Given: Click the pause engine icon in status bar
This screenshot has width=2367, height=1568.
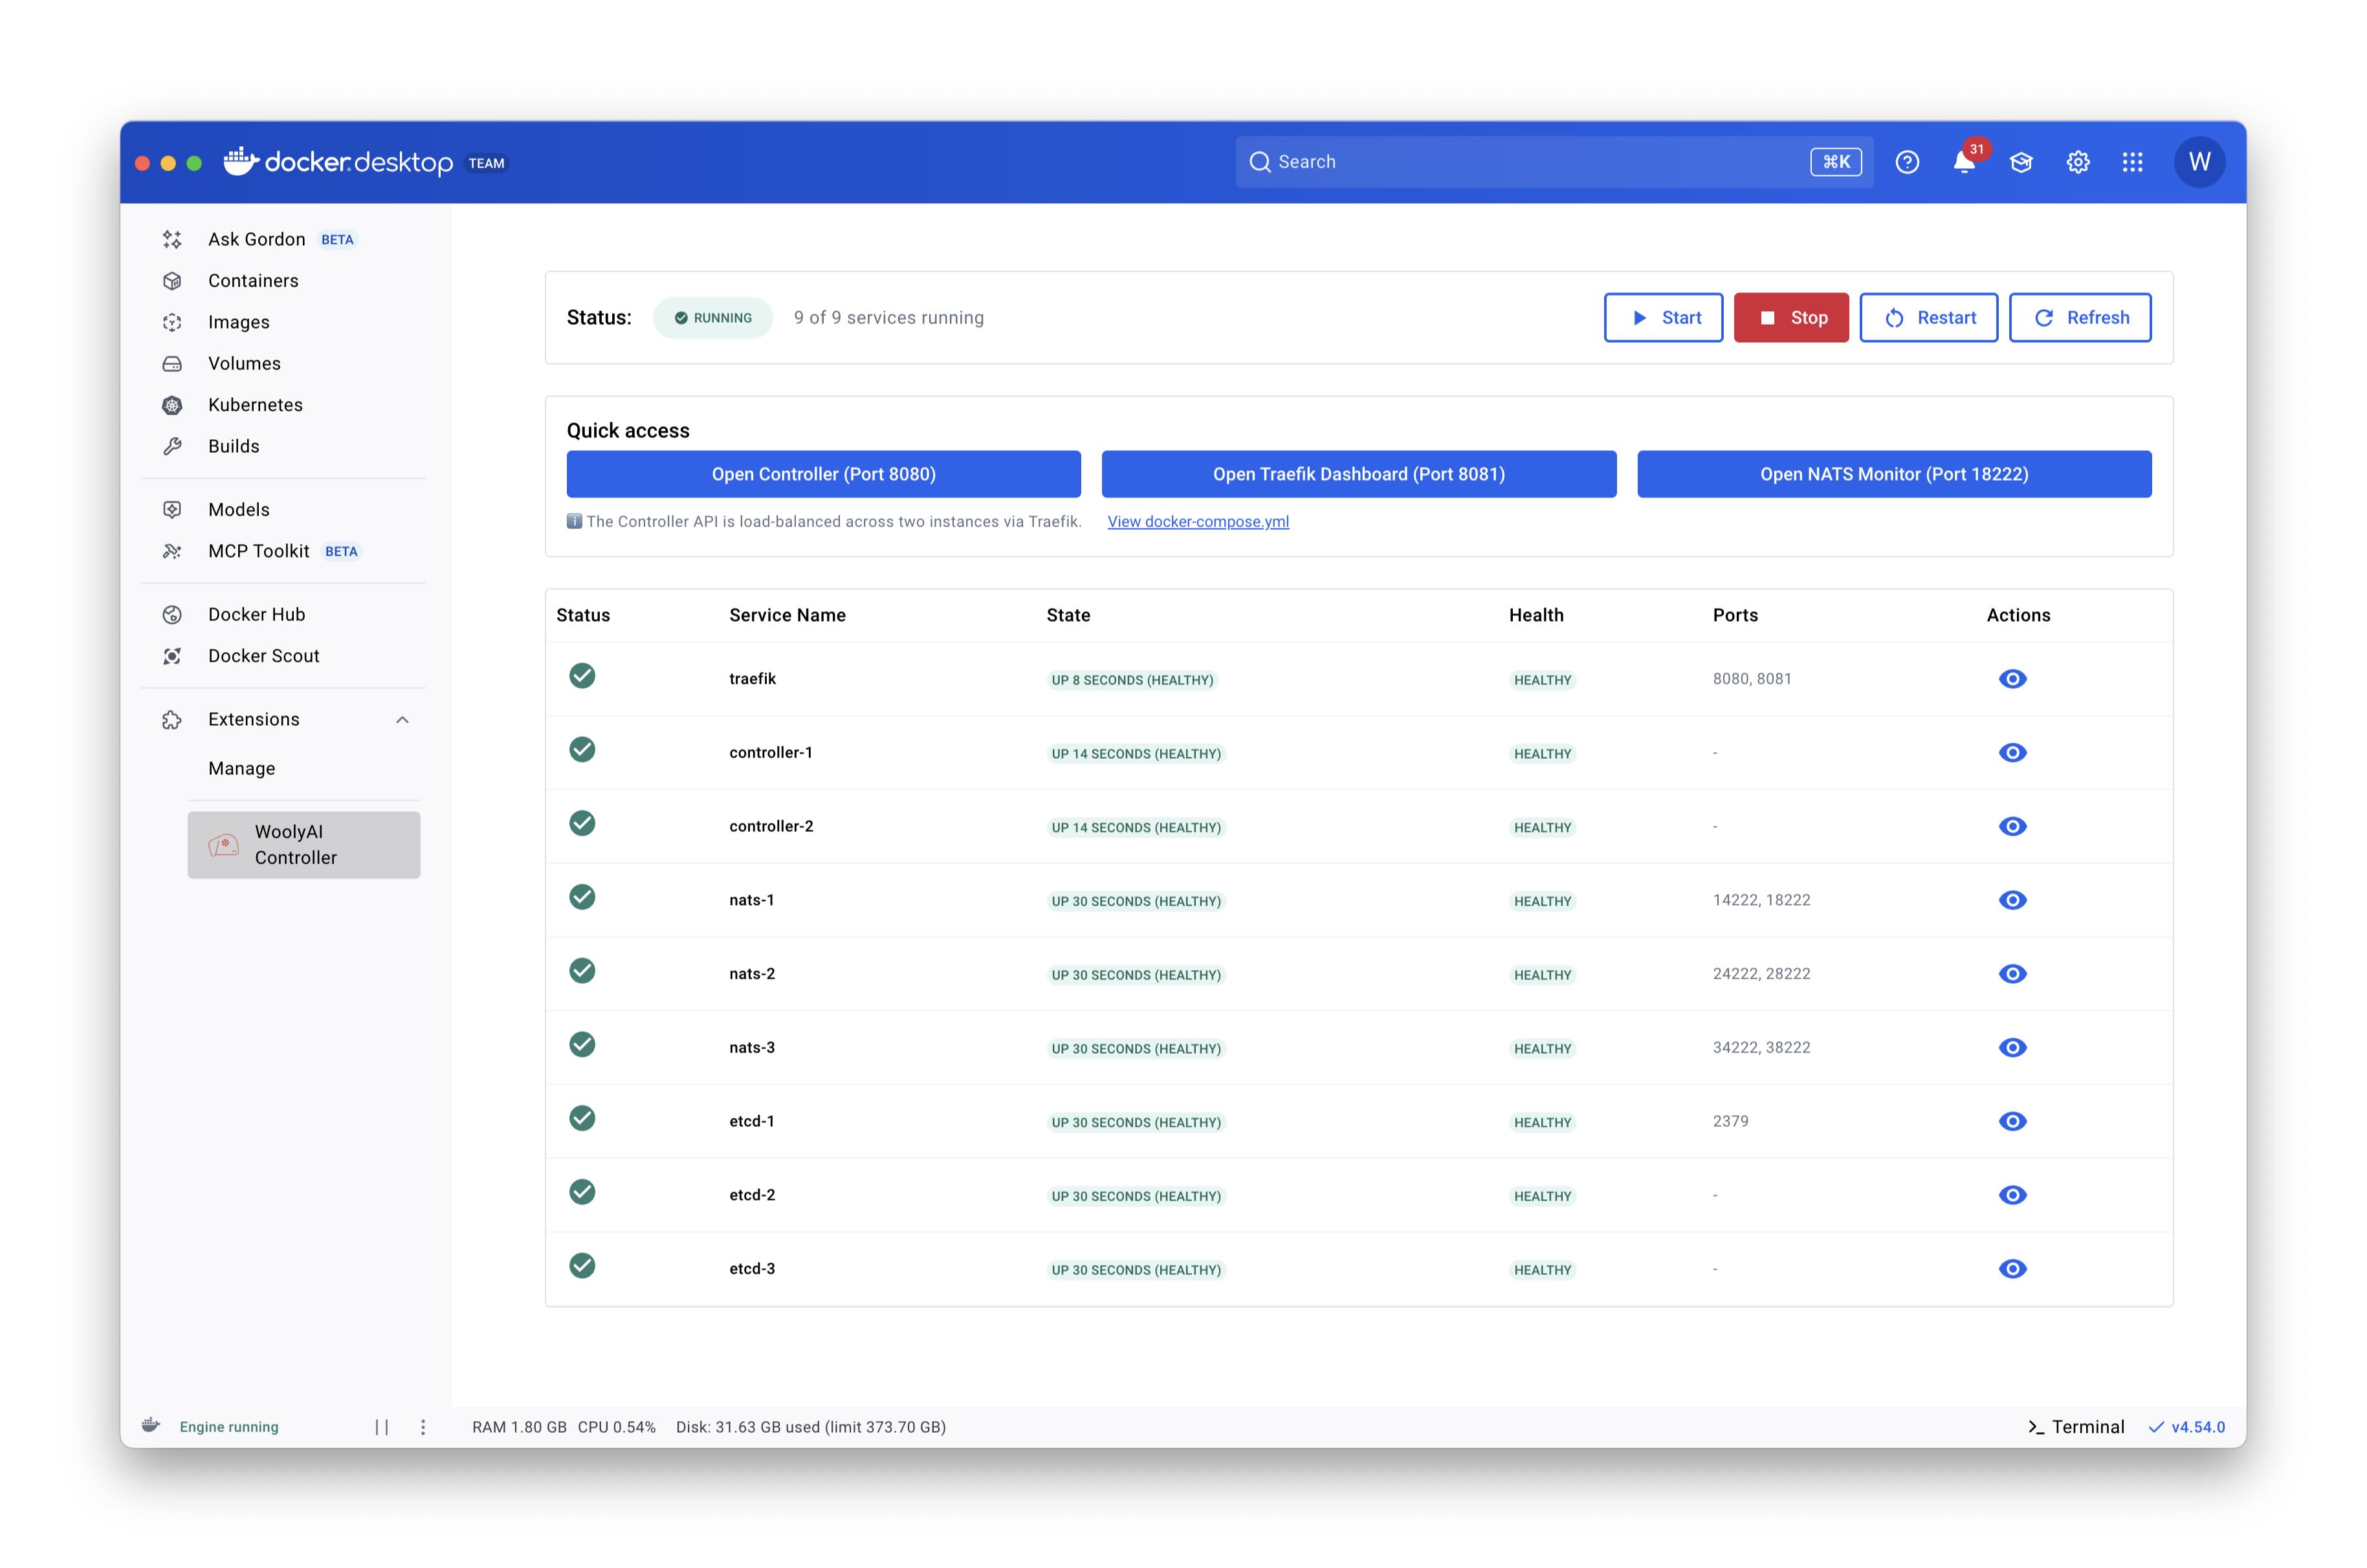Looking at the screenshot, I should [383, 1426].
